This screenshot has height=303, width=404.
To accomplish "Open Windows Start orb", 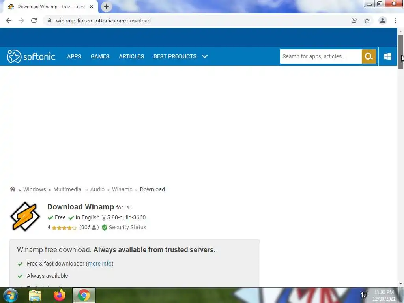I will pyautogui.click(x=11, y=295).
